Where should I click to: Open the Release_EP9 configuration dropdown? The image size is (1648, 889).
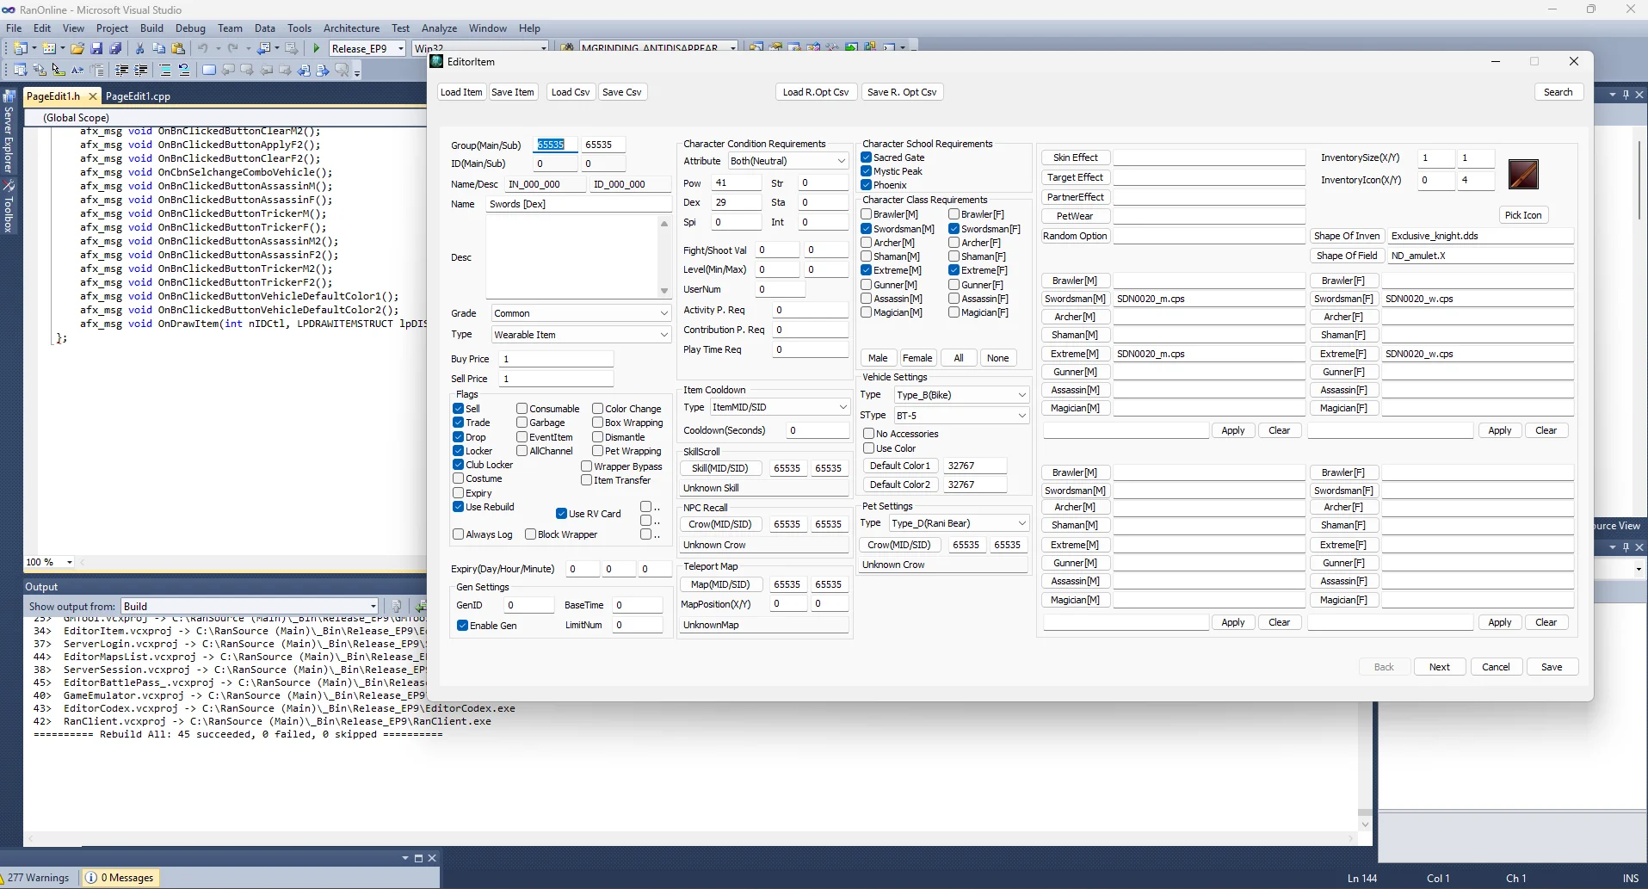click(367, 49)
